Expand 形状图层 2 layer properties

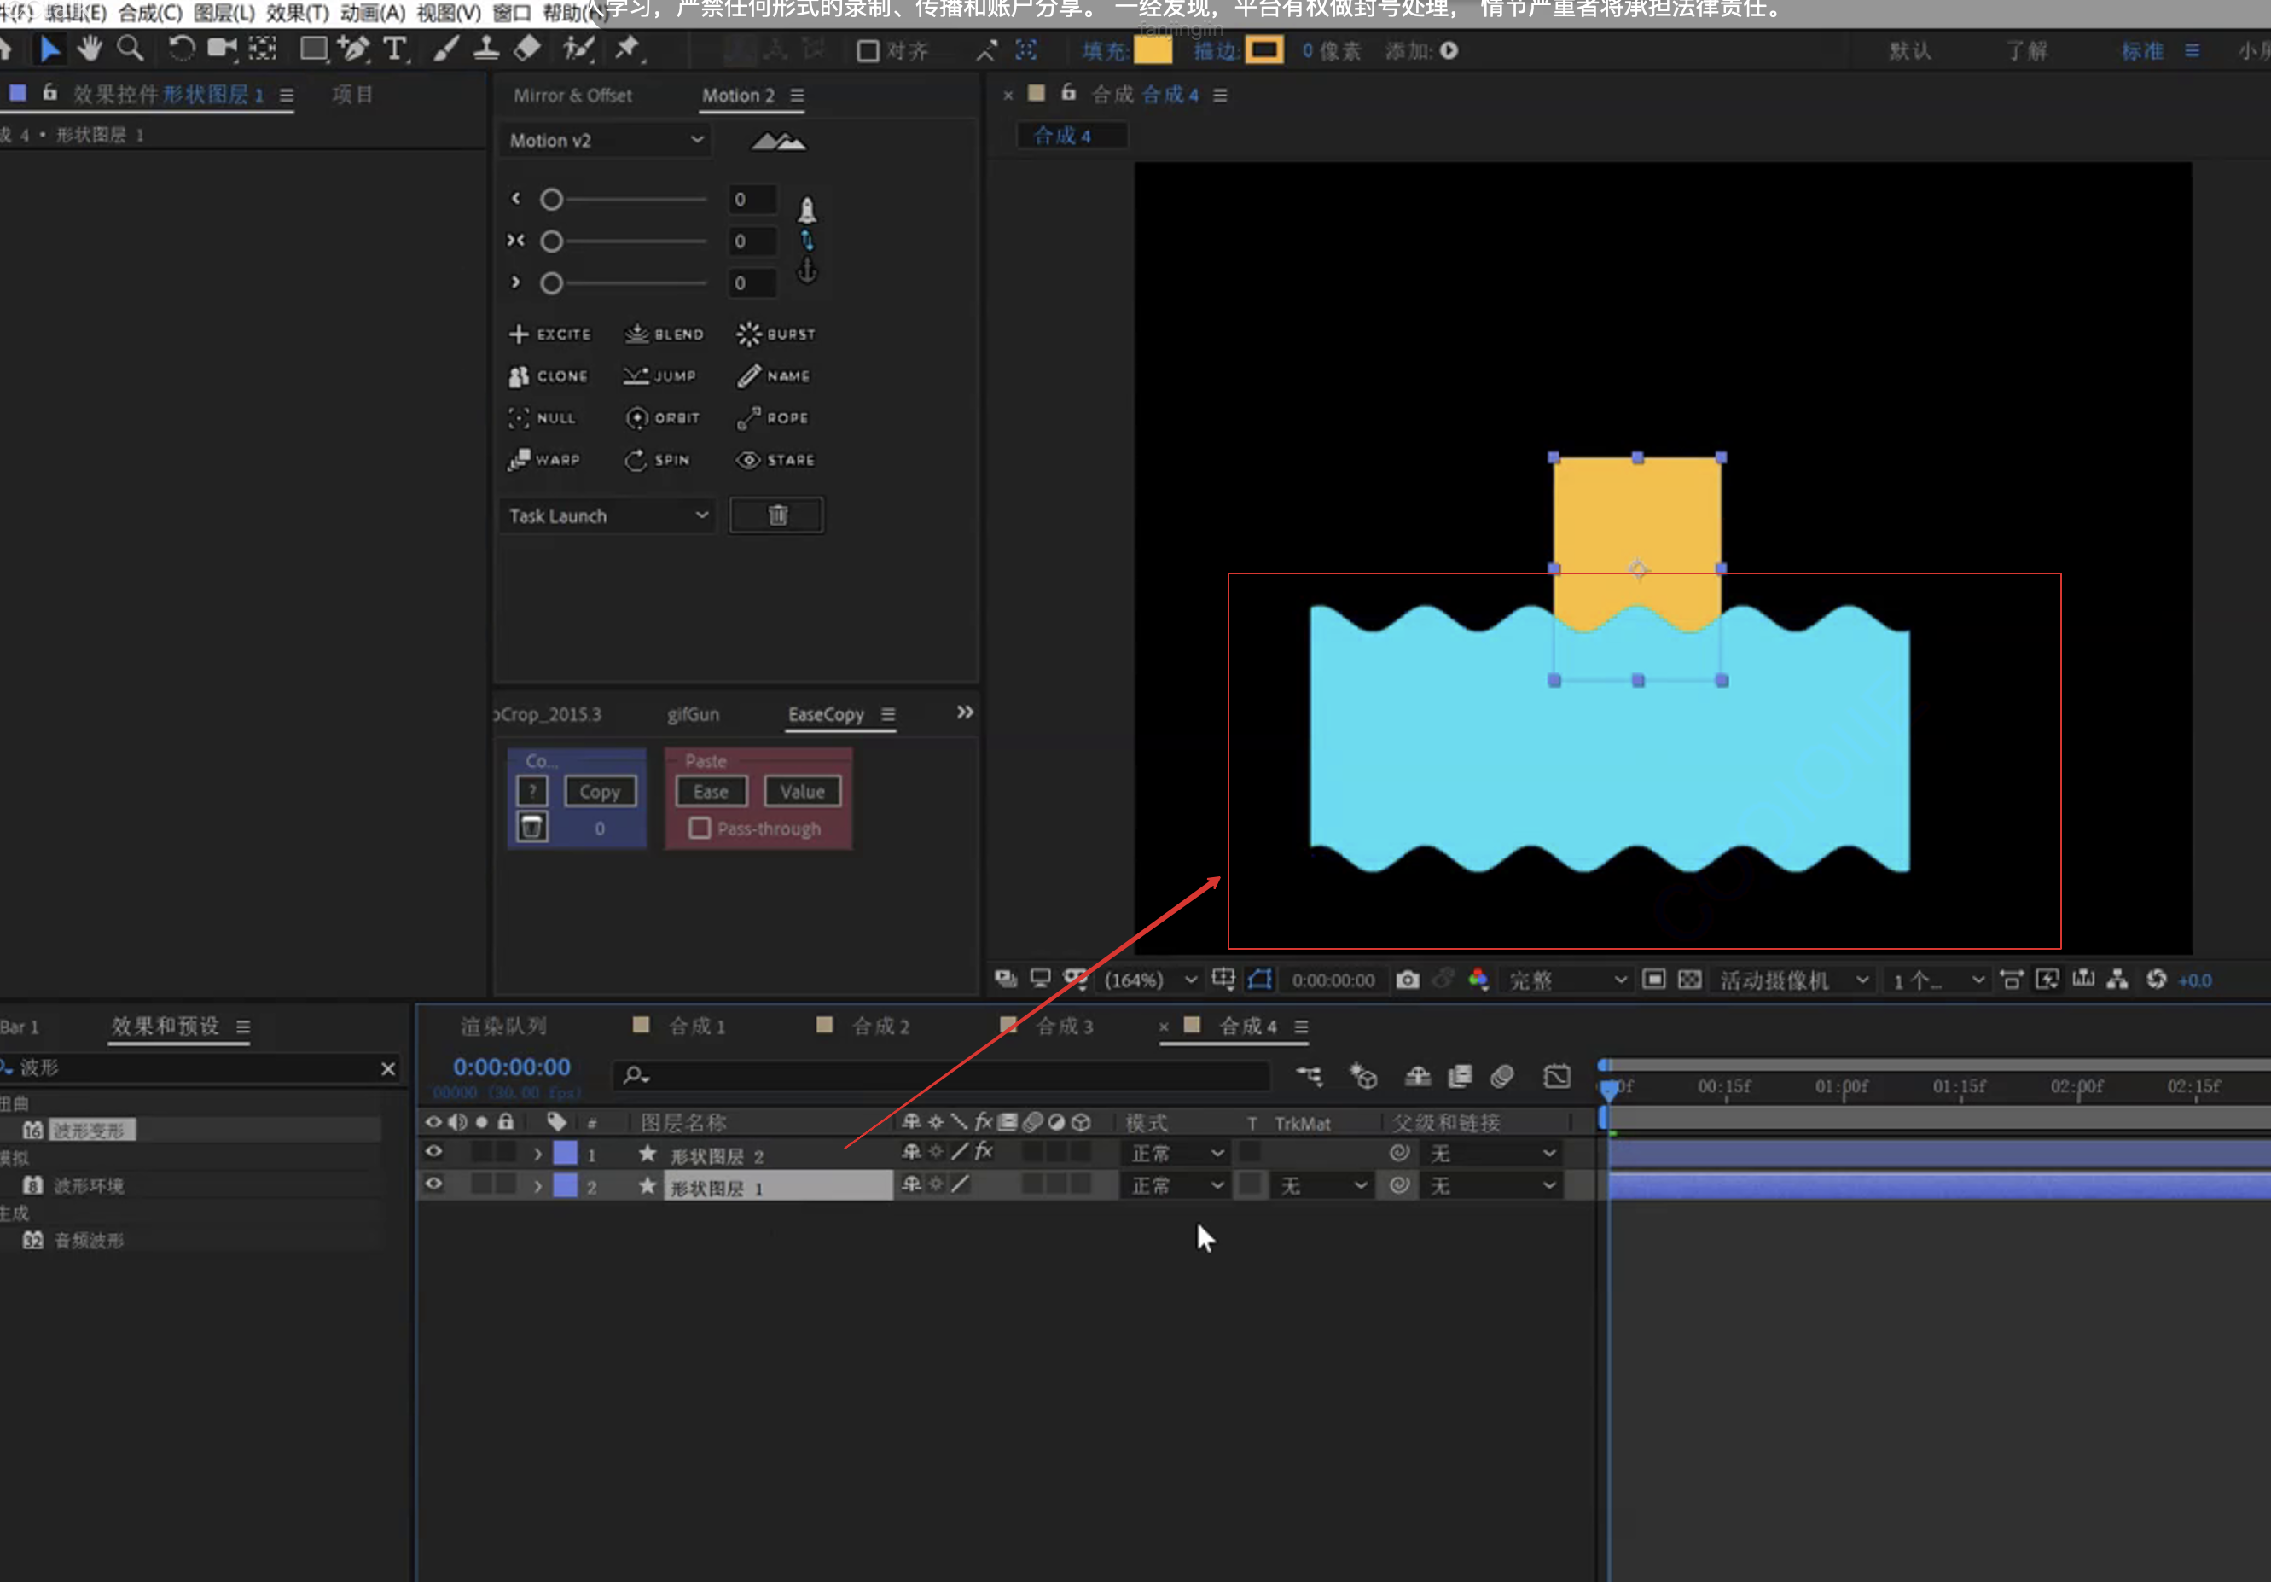537,1154
